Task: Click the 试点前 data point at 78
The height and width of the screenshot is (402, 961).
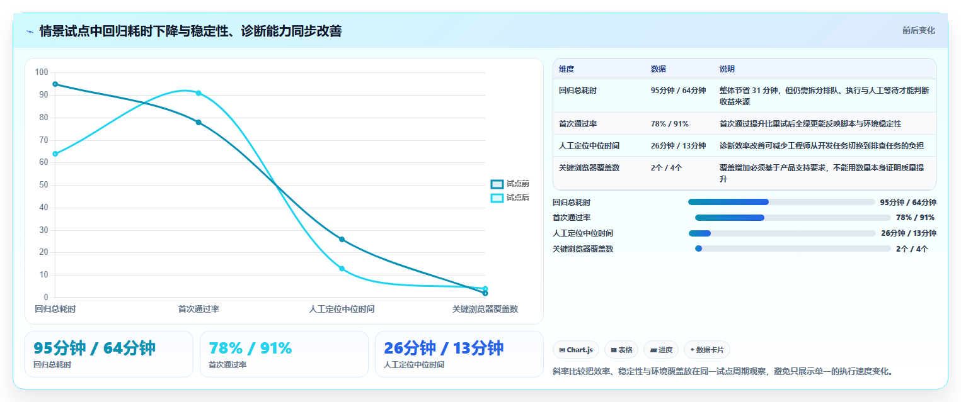Action: click(x=199, y=122)
